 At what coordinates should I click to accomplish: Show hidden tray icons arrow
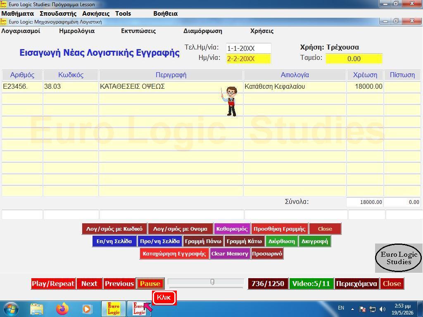(352, 309)
